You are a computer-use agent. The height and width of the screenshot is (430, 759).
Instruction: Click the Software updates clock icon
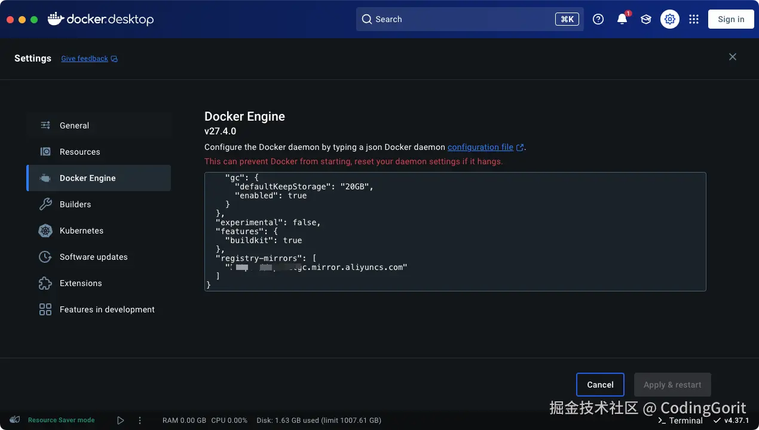pos(45,257)
